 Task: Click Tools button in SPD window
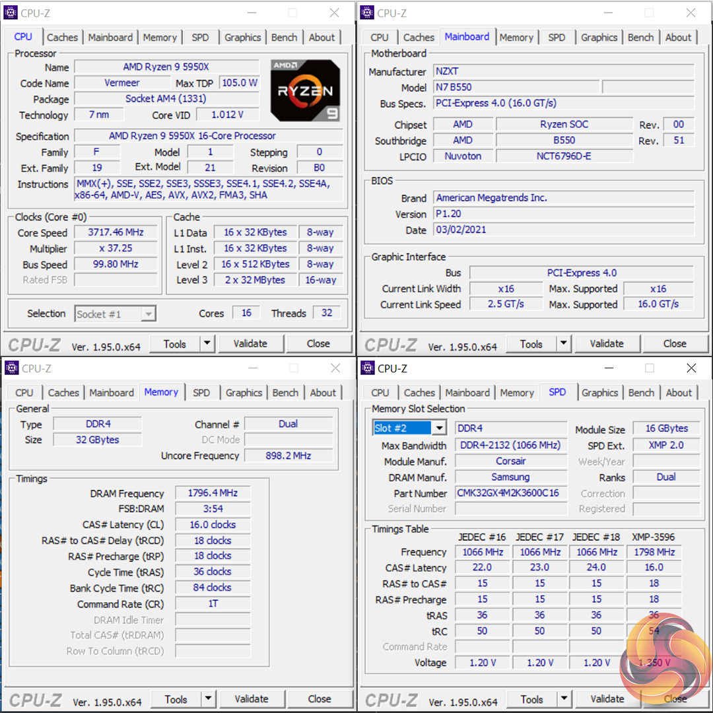coord(532,699)
